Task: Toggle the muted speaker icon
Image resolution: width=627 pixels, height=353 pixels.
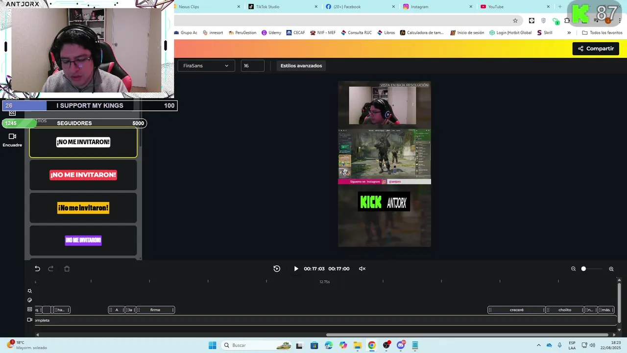Action: [x=362, y=269]
